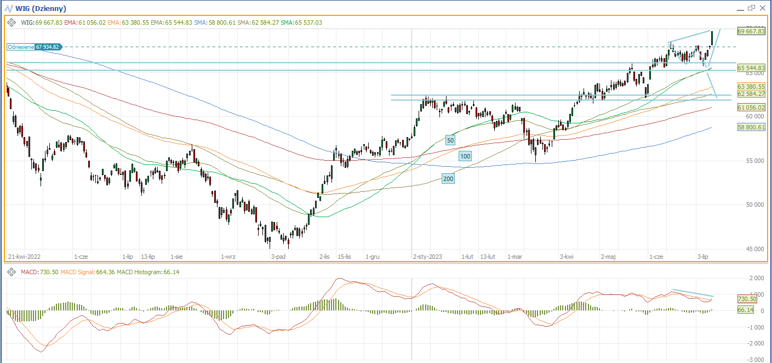The image size is (772, 363).
Task: Select the '200' moving average label
Action: (448, 179)
